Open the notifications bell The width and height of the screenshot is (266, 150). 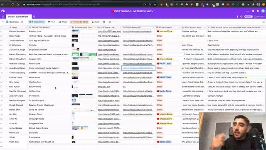click(x=258, y=11)
